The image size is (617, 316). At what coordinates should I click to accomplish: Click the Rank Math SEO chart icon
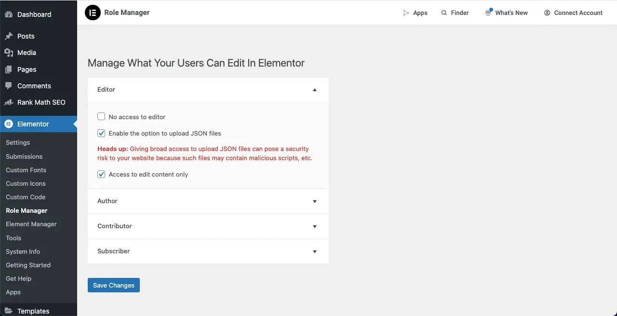click(9, 102)
